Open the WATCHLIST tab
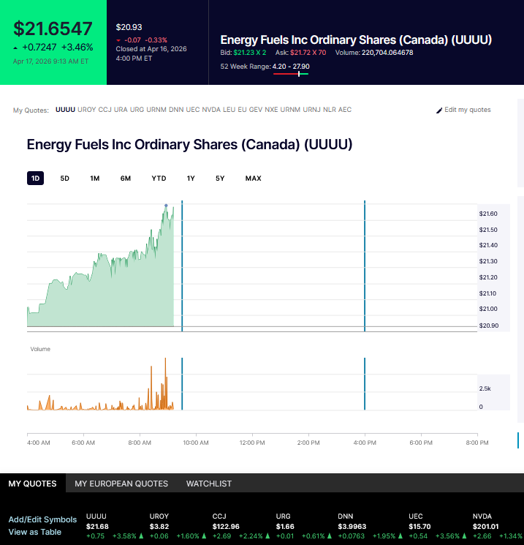This screenshot has width=524, height=545. pos(209,483)
